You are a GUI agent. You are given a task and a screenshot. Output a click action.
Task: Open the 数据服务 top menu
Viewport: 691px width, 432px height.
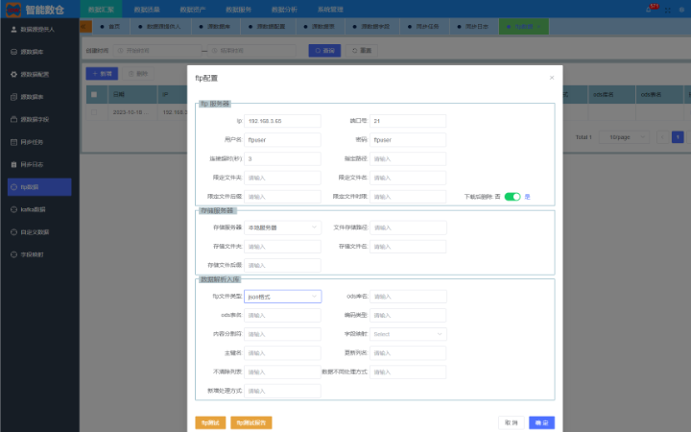238,10
